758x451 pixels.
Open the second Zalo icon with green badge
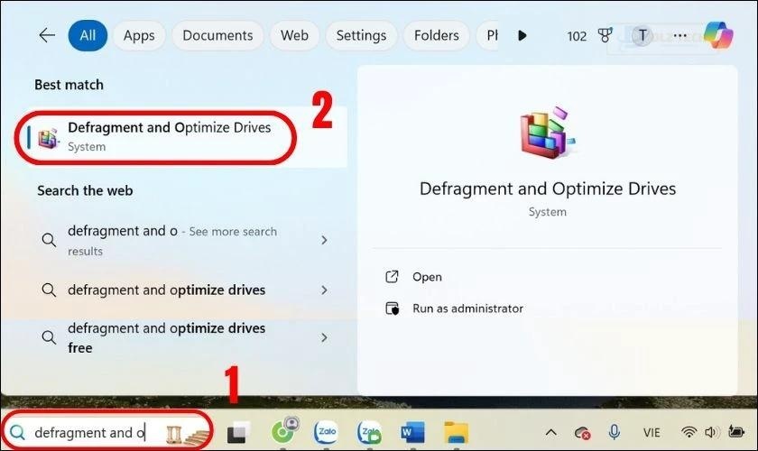(370, 432)
